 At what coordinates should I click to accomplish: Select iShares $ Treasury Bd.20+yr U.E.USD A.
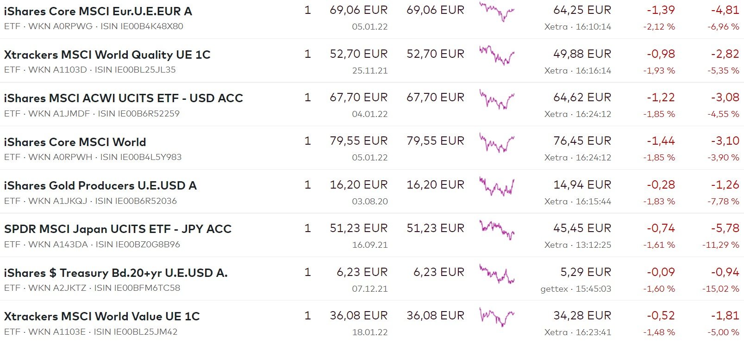[x=116, y=273]
